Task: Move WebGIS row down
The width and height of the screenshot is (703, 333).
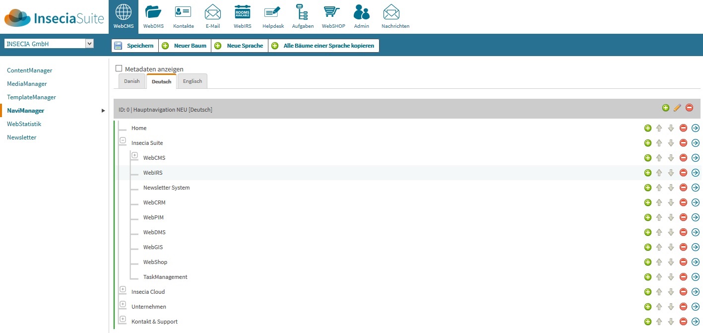Action: pos(671,247)
